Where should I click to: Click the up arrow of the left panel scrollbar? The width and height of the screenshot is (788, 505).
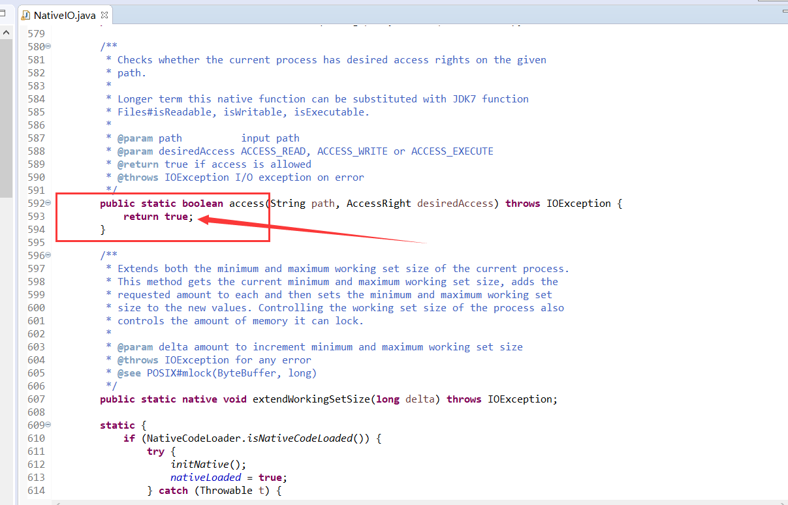(6, 32)
